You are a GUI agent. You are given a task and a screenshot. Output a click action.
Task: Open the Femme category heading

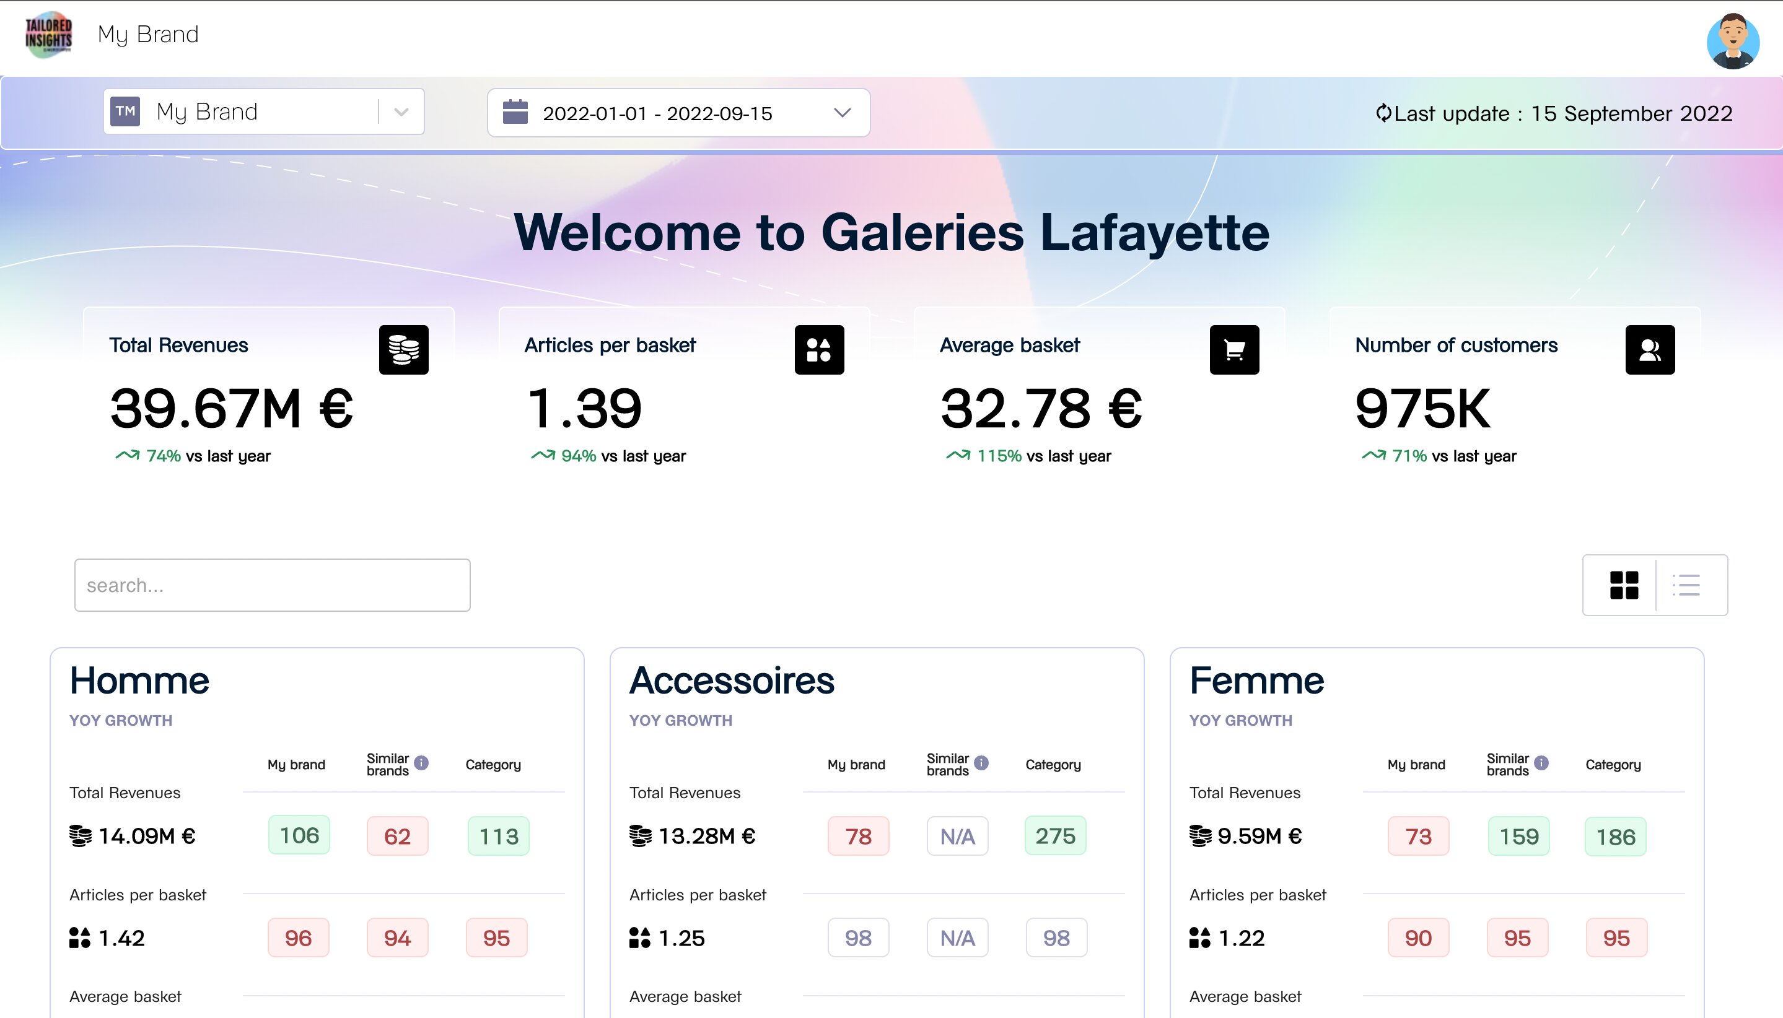(1256, 681)
